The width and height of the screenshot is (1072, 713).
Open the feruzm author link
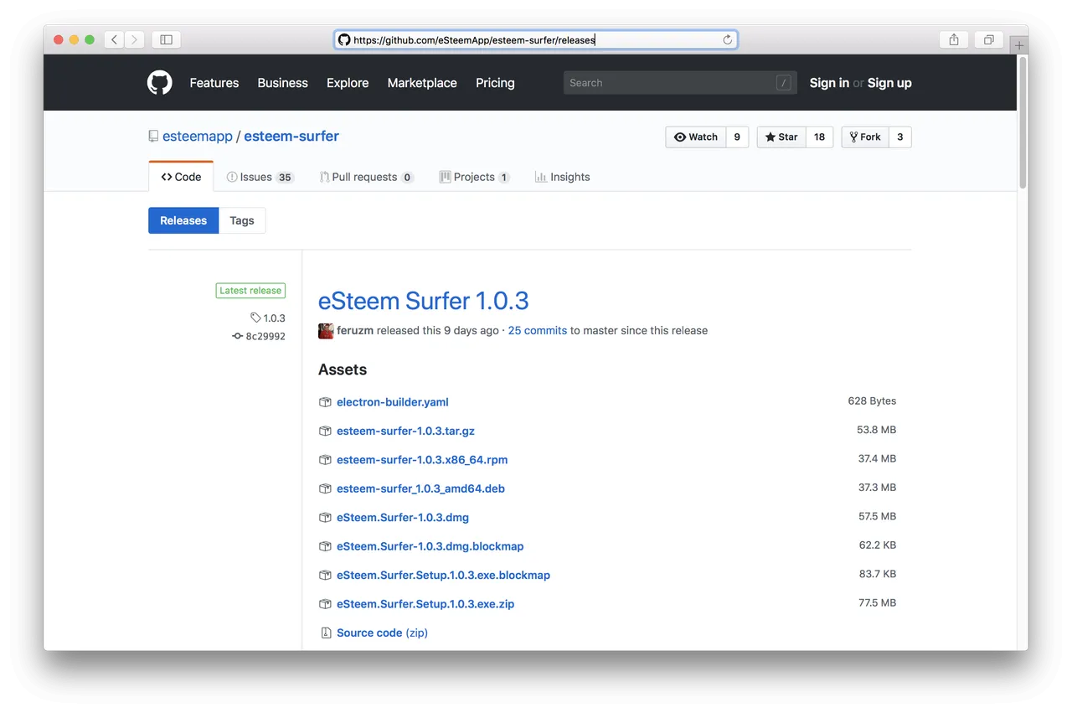(x=355, y=331)
